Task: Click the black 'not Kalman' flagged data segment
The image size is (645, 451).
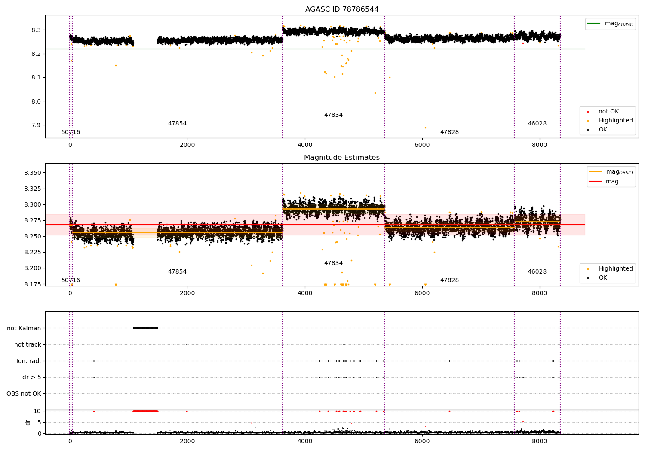Action: (x=145, y=328)
